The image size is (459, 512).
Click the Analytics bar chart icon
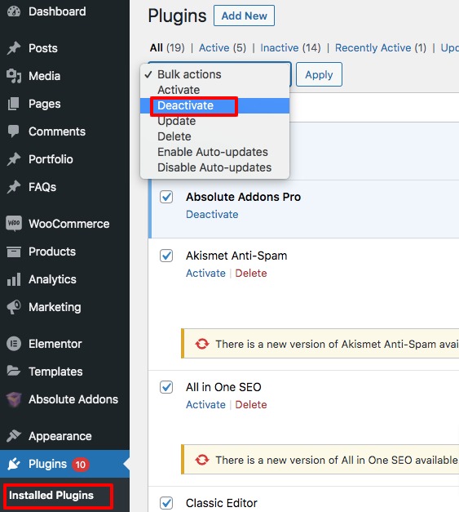click(x=14, y=279)
